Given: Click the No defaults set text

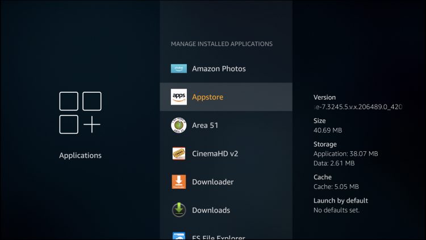Looking at the screenshot, I should coord(336,210).
